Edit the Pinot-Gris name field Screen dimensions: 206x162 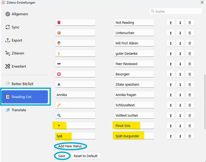[x=134, y=126]
